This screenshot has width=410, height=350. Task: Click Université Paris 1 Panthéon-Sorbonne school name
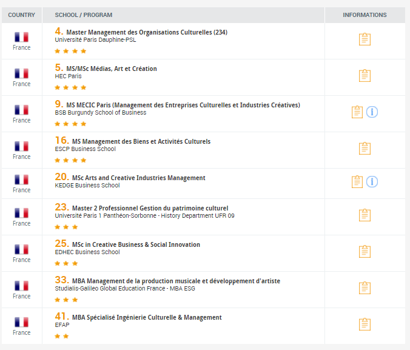tap(144, 215)
